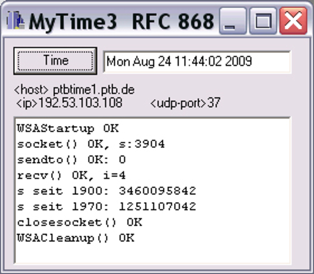Click the MyTime3 RFC 868 title text
The width and height of the screenshot is (314, 274).
coord(121,22)
